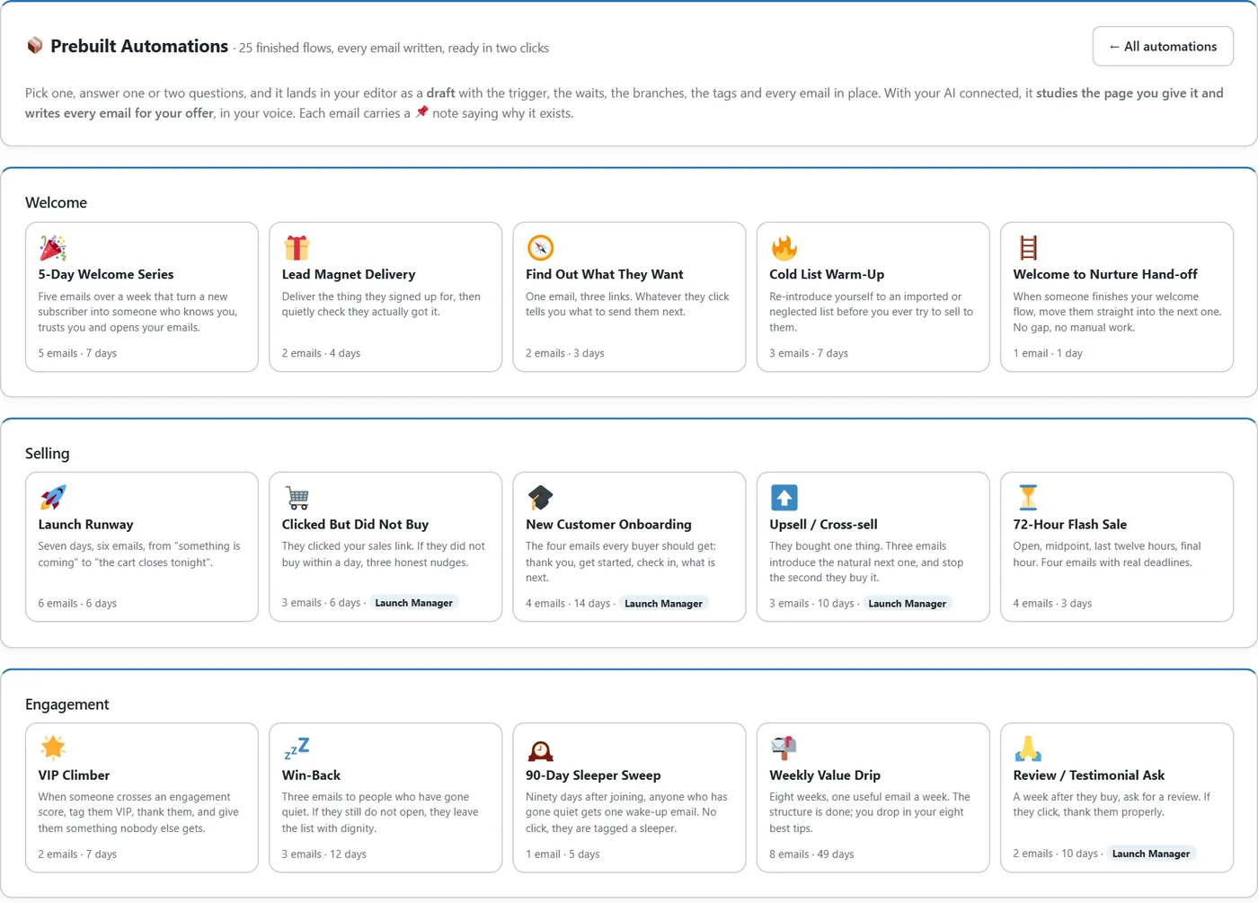Open the 5-Day Welcome Series title

(x=106, y=275)
